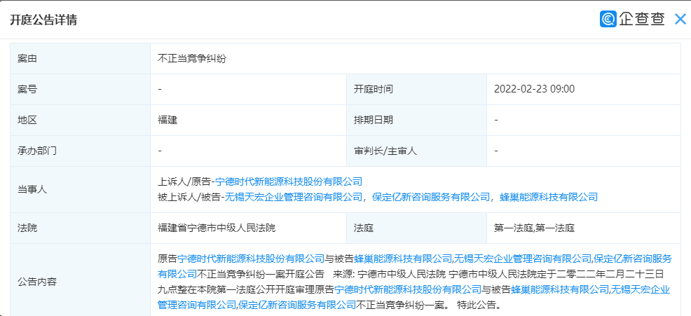This screenshot has height=316, width=691.
Task: Open 蜂巢能源科技有限公司 link in 当事人 row
Action: click(x=549, y=197)
